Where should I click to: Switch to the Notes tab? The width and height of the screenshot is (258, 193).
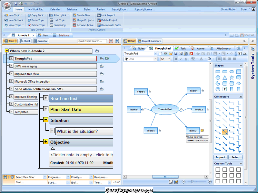point(139,49)
